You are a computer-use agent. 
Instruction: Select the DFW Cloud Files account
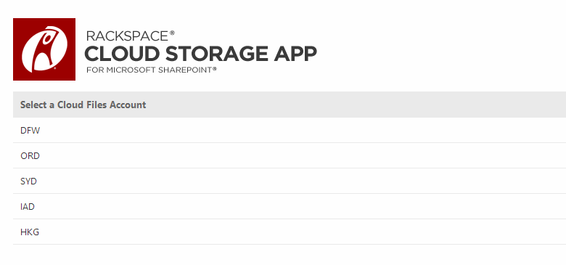click(x=290, y=131)
